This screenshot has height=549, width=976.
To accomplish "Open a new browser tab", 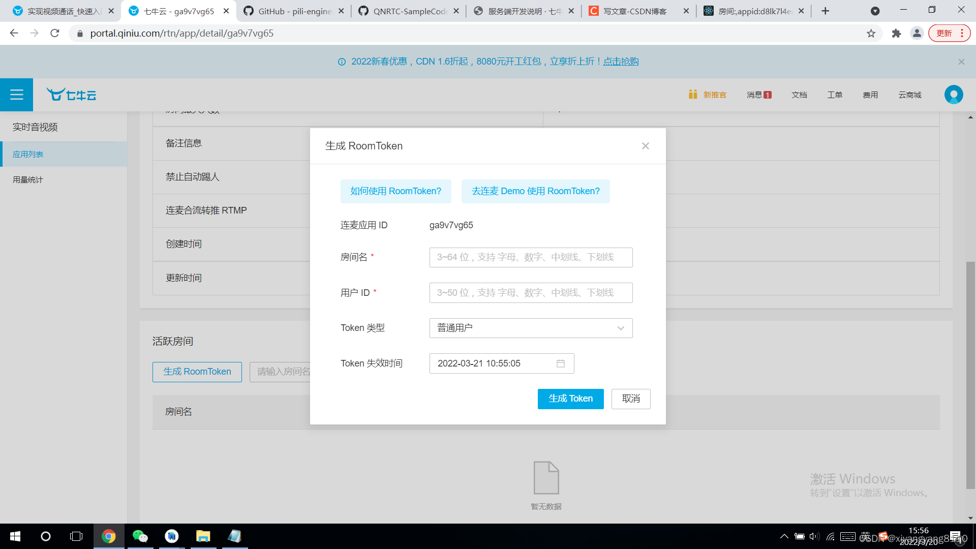I will 826,11.
